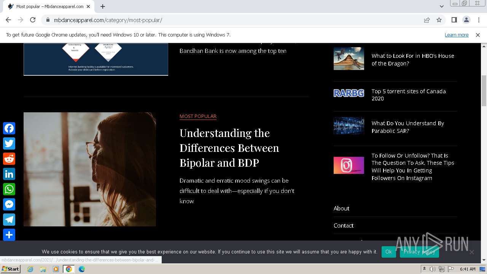Open Chrome's three-dot menu
Screen dimensions: 487x274
[478, 20]
